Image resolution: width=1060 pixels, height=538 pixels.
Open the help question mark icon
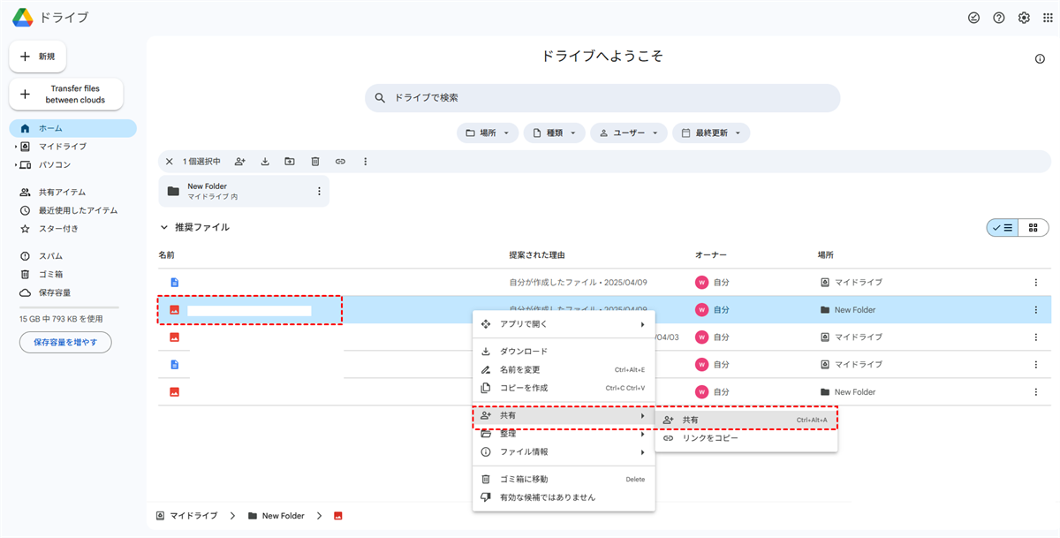999,18
